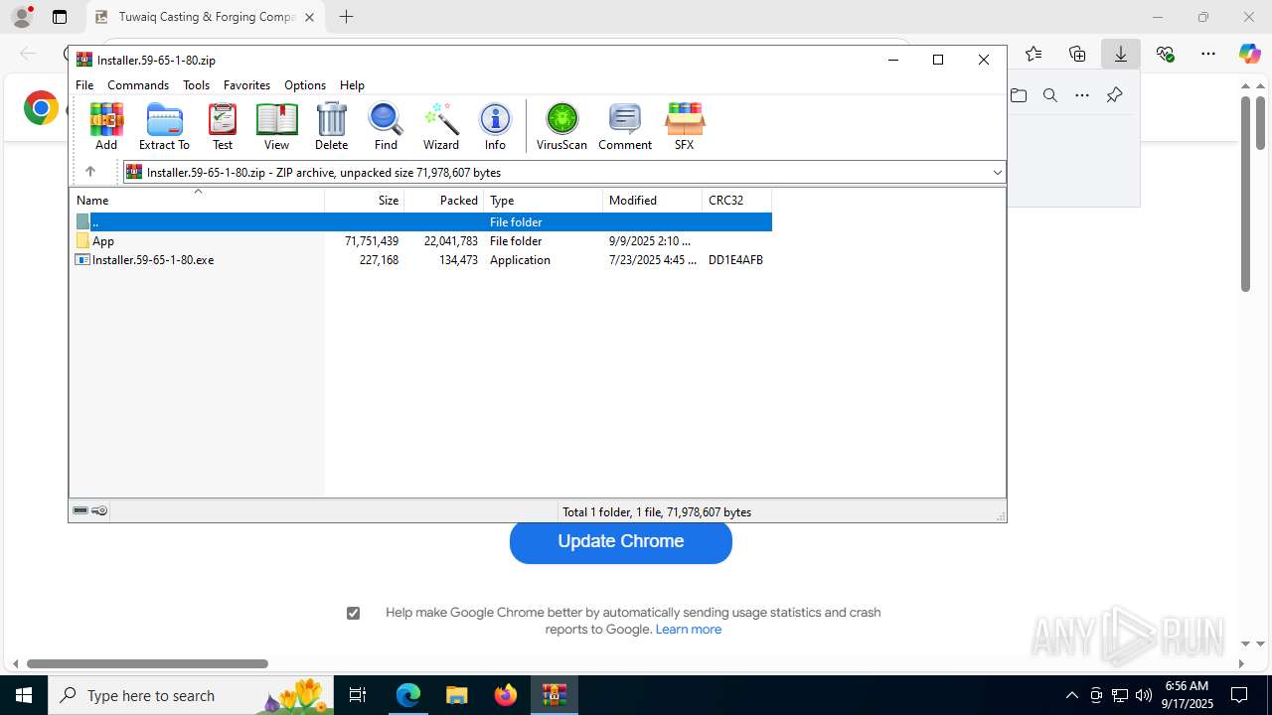1272x715 pixels.
Task: Click the page horizontal scrollbar thumb
Action: (147, 663)
